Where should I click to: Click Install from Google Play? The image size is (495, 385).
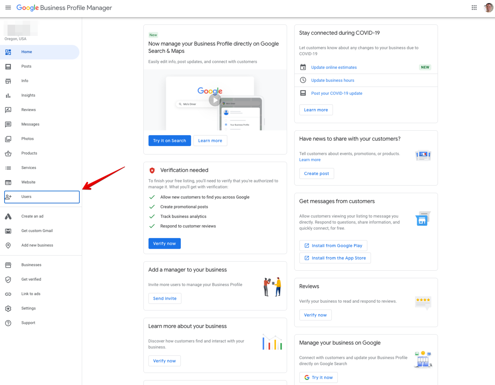[333, 245]
